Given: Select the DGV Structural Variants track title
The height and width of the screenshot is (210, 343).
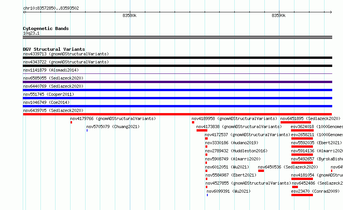Looking at the screenshot, I should pos(54,49).
